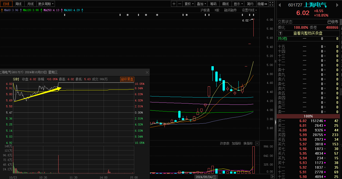Open 设置均线 moving average settings dropdown
The image size is (342, 179).
(x=249, y=10)
